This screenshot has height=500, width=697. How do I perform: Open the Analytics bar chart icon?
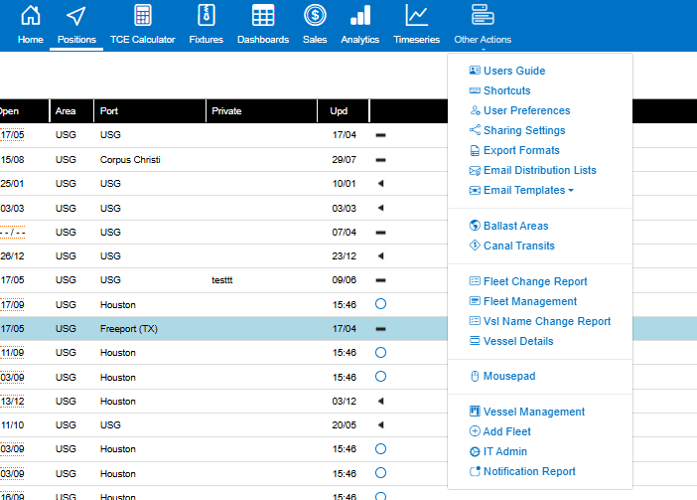tap(359, 17)
